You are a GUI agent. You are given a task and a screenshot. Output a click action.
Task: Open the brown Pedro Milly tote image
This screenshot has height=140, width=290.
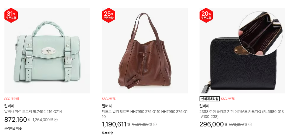pyautogui.click(x=145, y=51)
